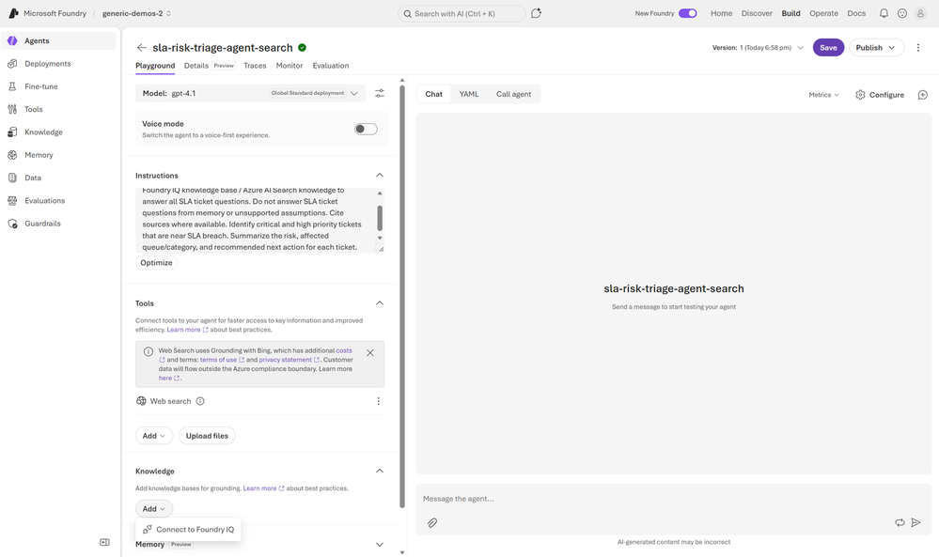Viewport: 939px width, 557px height.
Task: Show the Web search info tooltip
Action: (200, 401)
